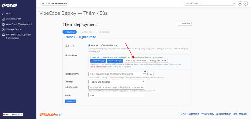Select step 2 Nhận diện
Screen dimensions: 251x119
coord(87,32)
